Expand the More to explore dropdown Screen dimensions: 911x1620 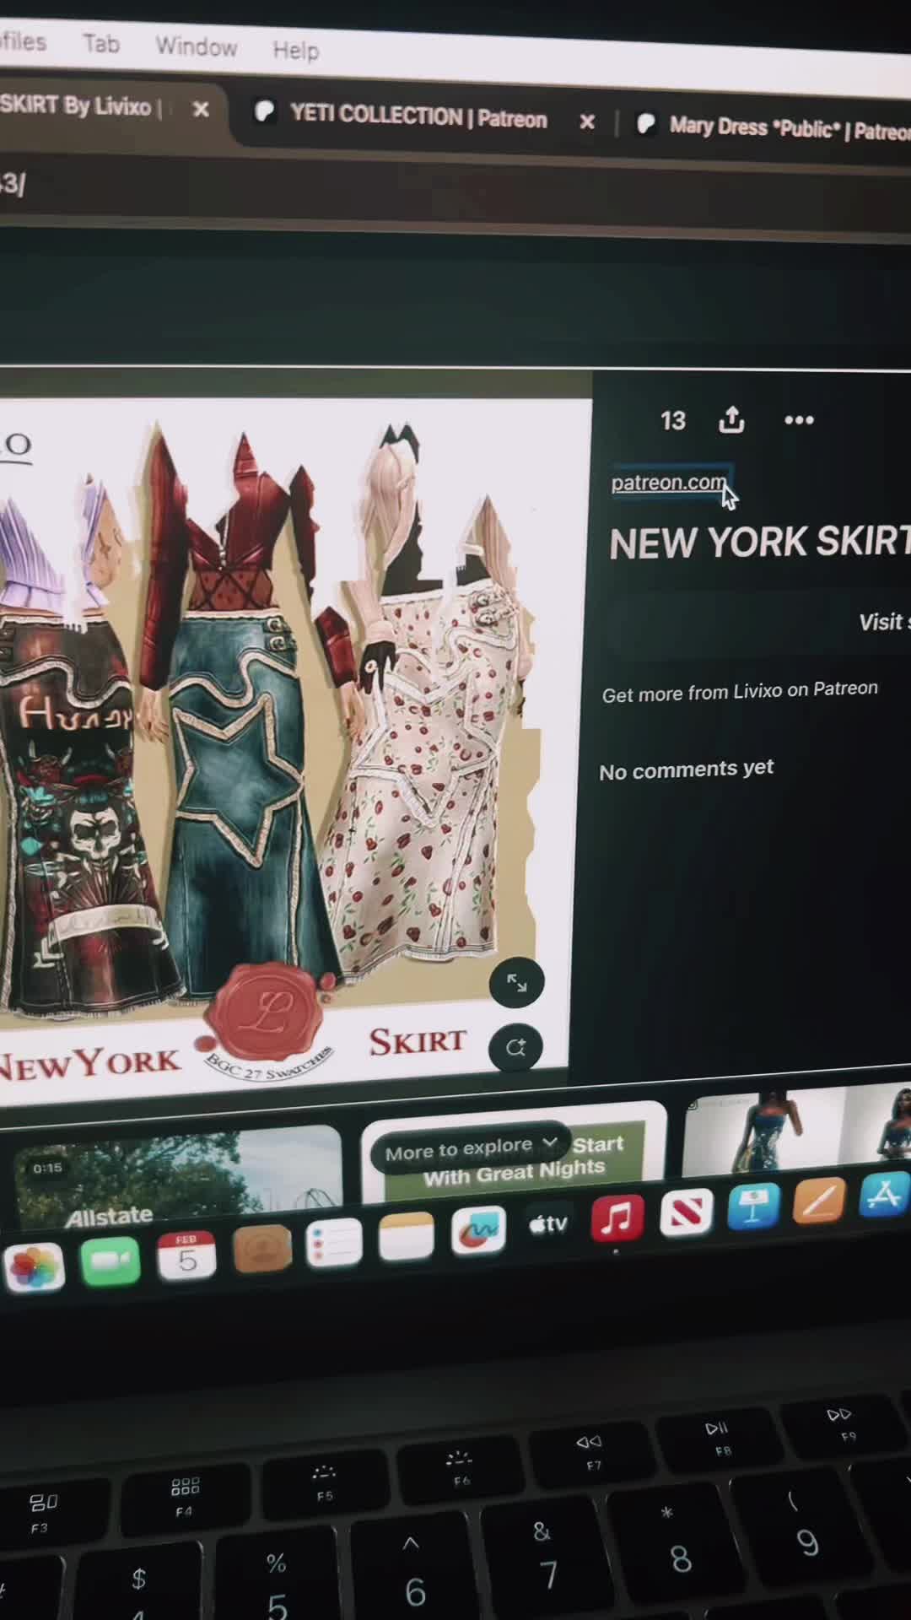tap(471, 1147)
